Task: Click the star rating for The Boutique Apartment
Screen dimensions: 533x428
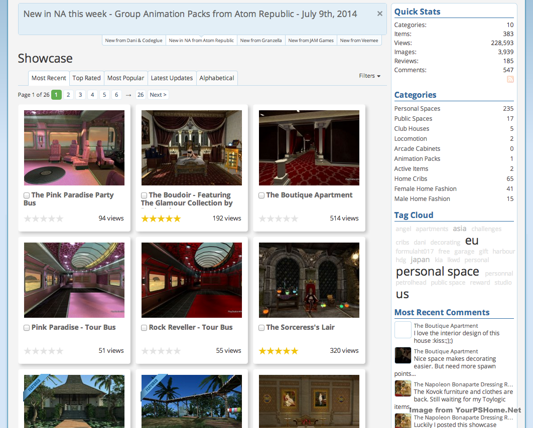Action: tap(279, 219)
